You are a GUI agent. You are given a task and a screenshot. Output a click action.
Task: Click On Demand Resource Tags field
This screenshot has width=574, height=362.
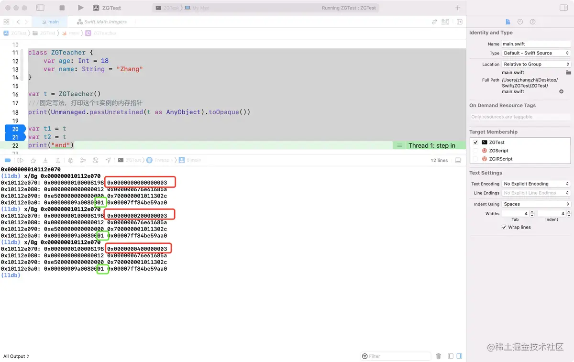pyautogui.click(x=520, y=117)
